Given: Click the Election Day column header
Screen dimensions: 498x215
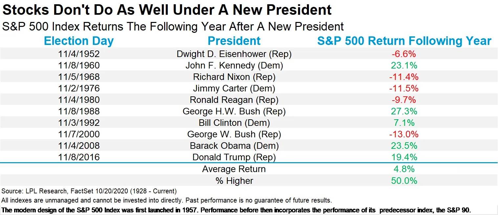Looking at the screenshot, I should [79, 41].
